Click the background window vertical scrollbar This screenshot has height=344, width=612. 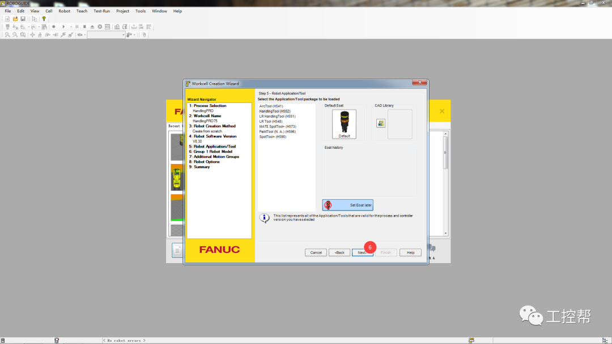[445, 183]
